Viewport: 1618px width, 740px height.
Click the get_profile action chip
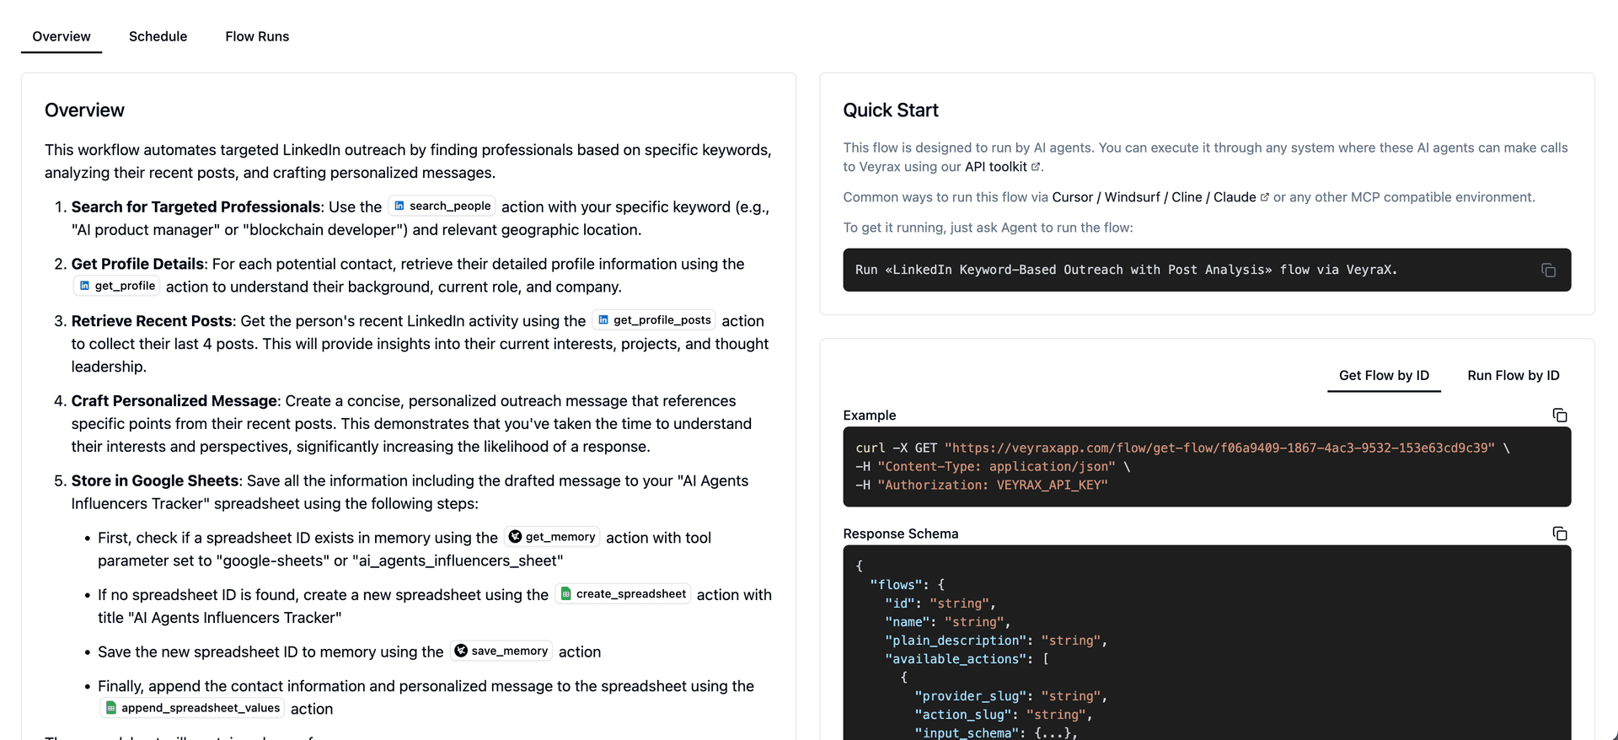117,287
